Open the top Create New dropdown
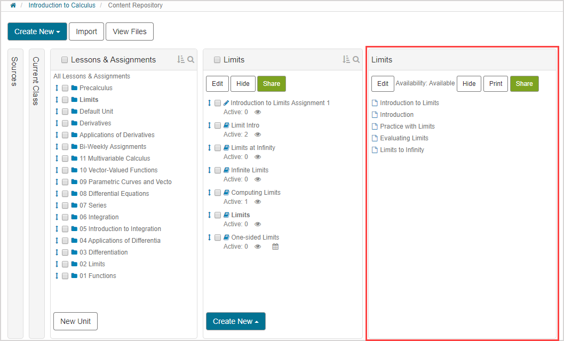 tap(37, 31)
